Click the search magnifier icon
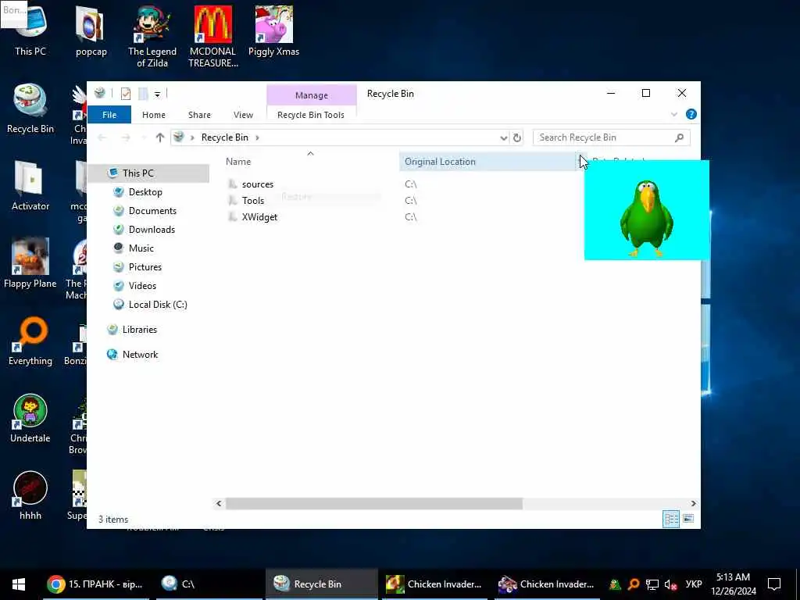Viewport: 800px width, 600px height. click(x=679, y=137)
